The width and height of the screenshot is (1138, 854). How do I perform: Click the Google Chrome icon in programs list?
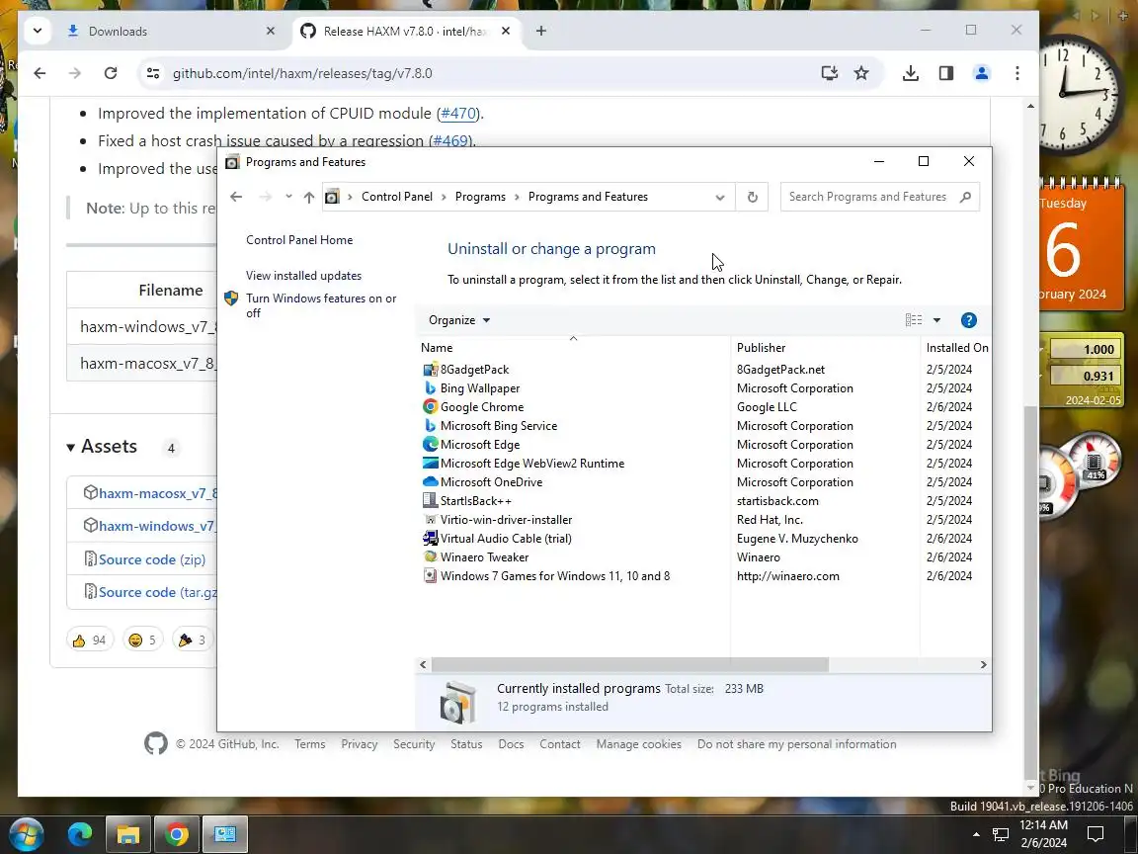coord(430,407)
